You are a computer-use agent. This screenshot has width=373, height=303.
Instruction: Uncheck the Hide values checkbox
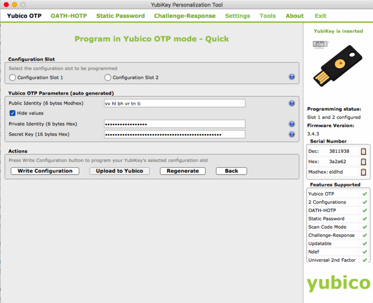pyautogui.click(x=12, y=113)
